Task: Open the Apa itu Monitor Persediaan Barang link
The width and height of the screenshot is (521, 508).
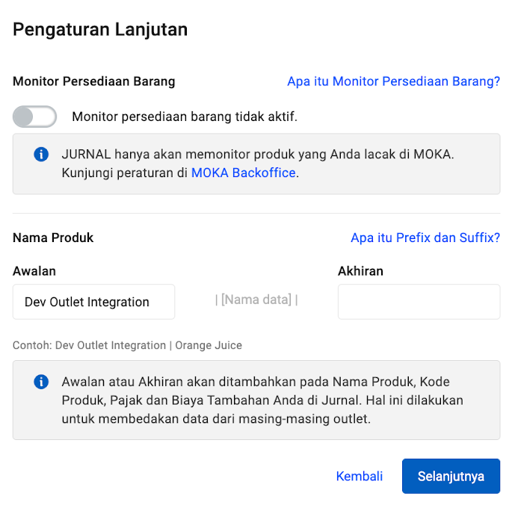Action: pos(393,81)
